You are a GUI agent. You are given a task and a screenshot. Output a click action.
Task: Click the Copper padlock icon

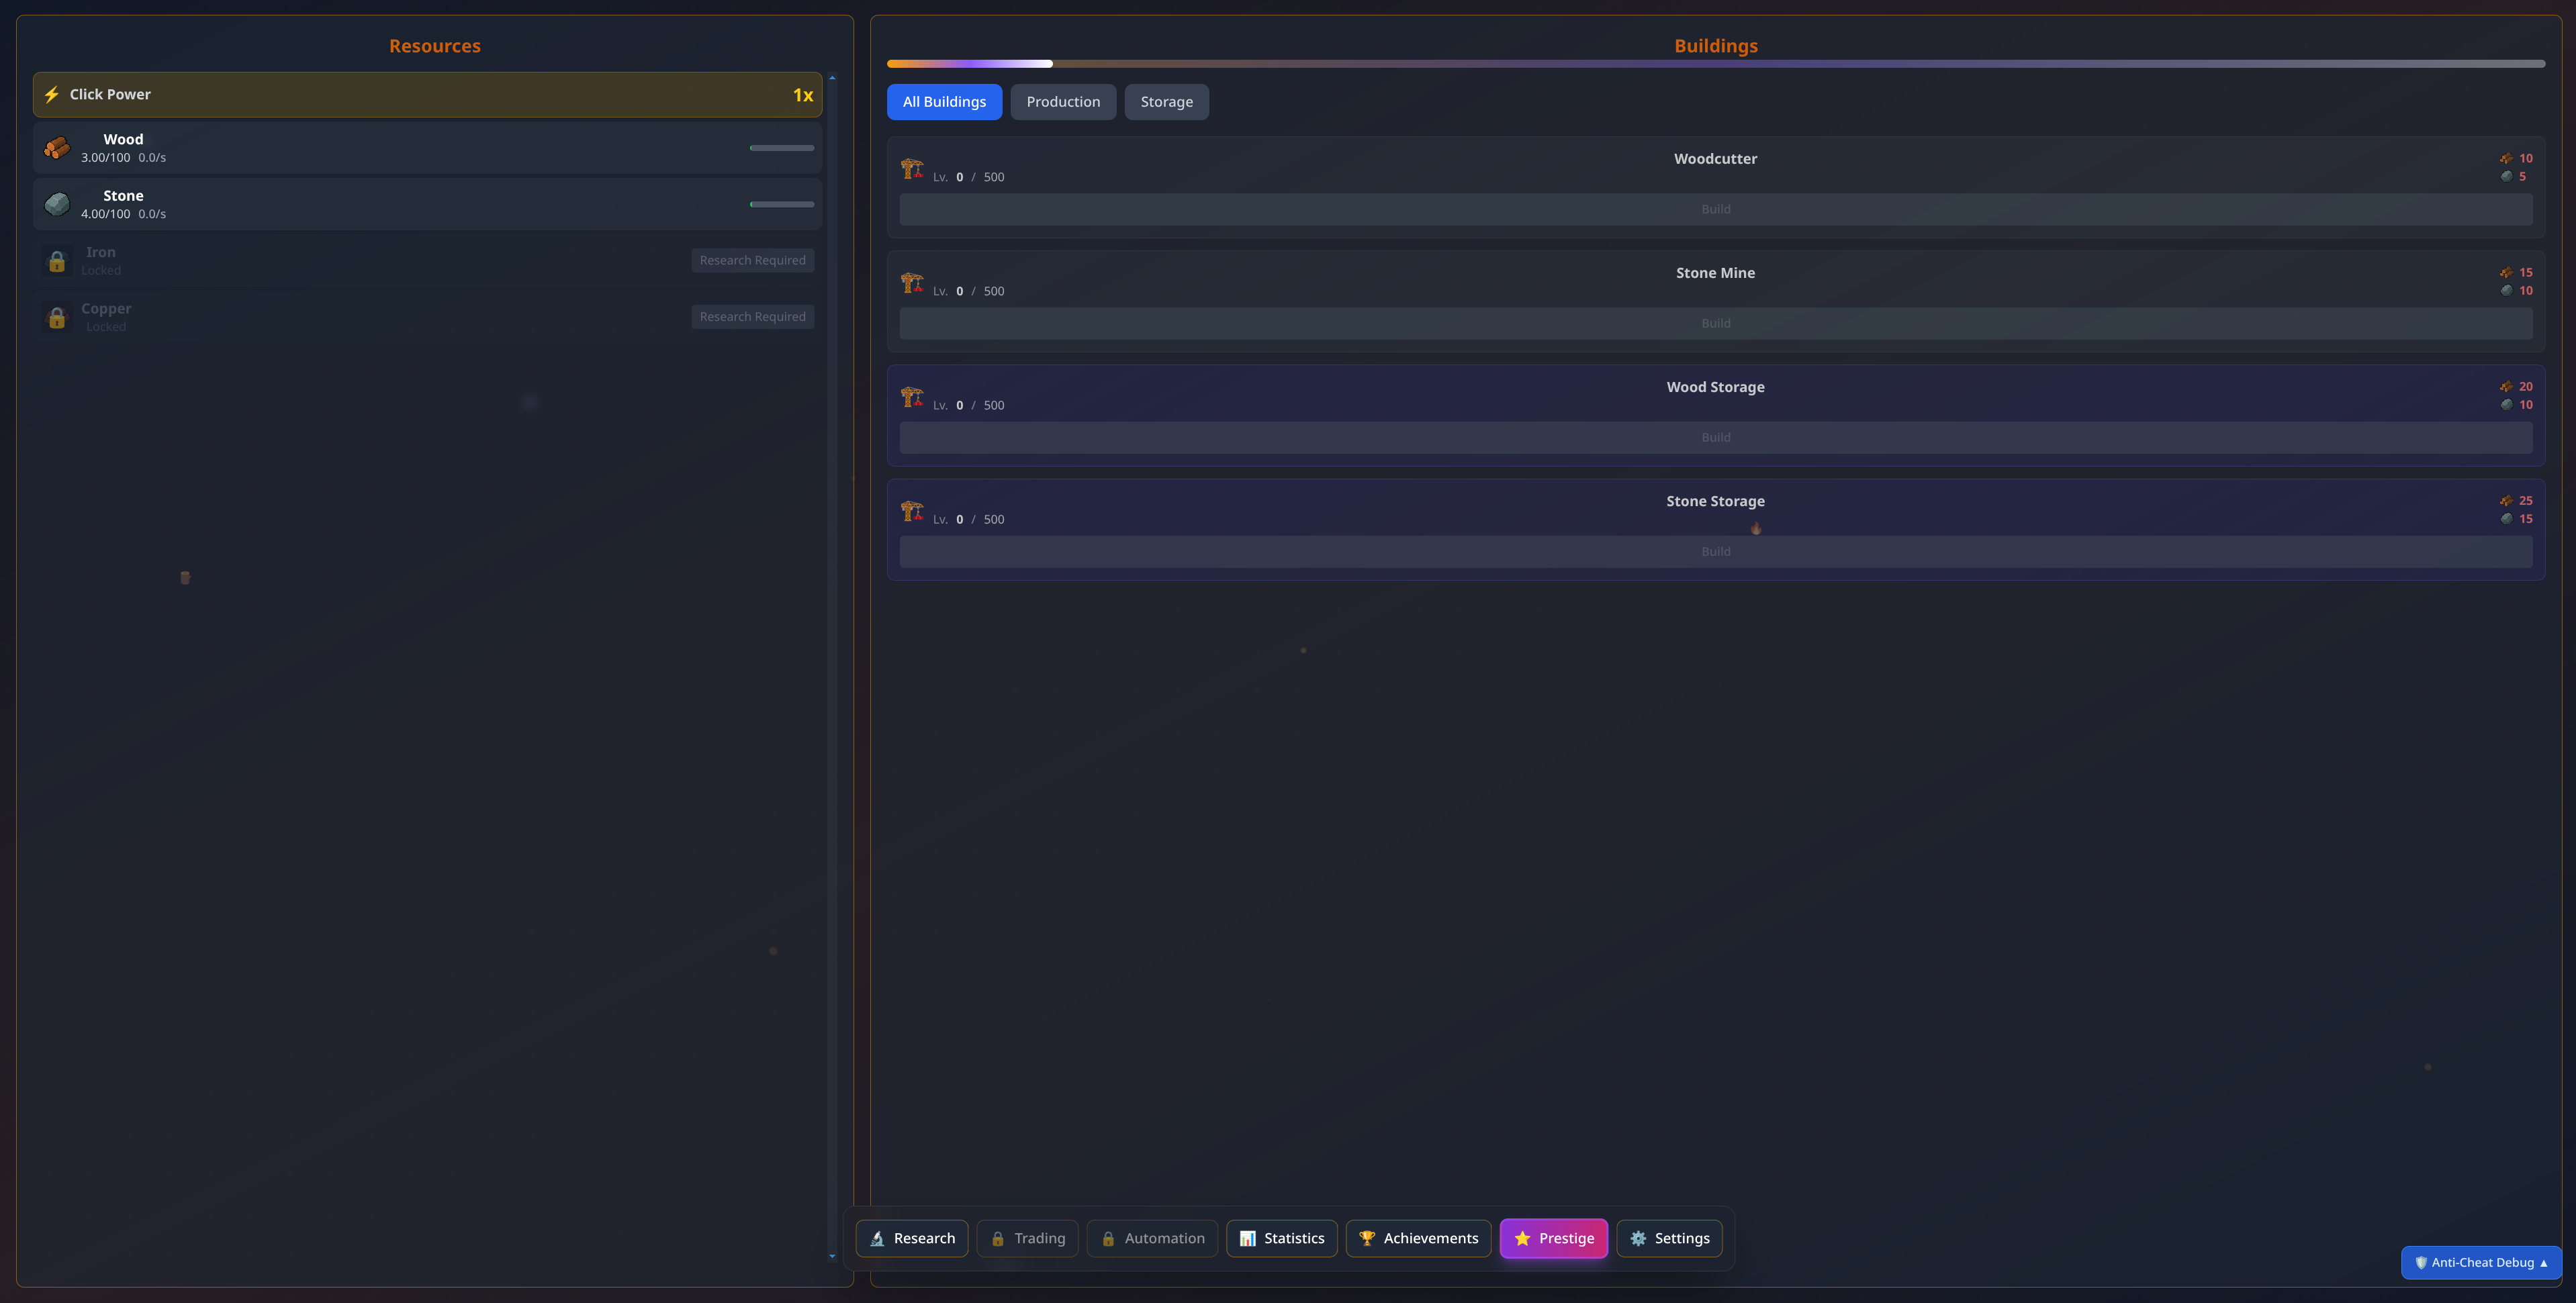pyautogui.click(x=57, y=317)
